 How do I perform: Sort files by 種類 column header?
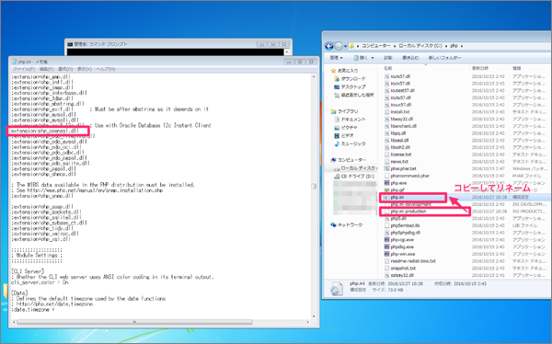pos(517,68)
